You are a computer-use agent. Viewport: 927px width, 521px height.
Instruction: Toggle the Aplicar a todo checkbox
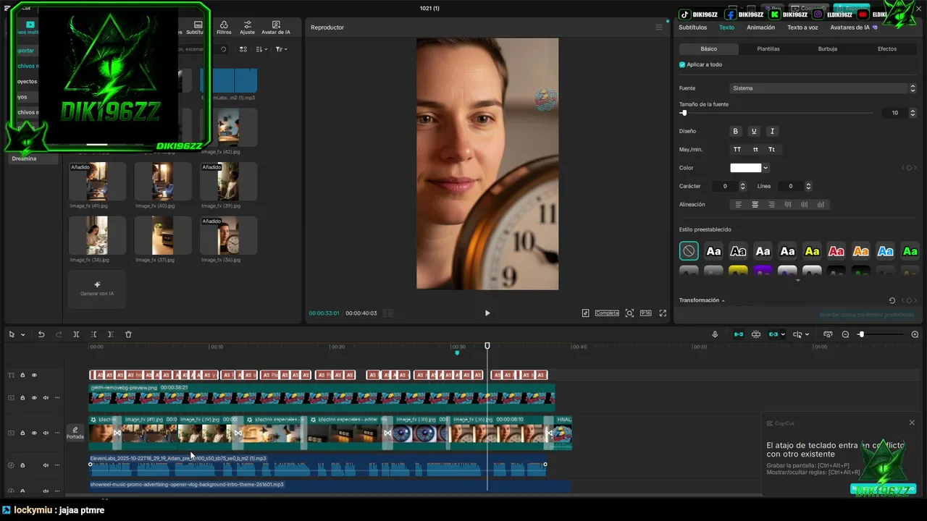(682, 64)
